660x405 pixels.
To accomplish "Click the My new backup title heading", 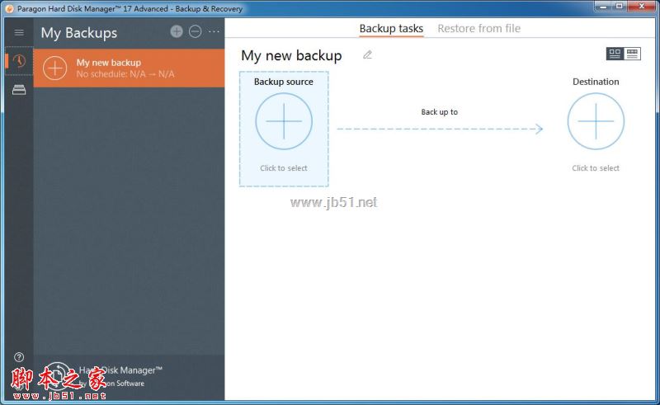I will point(291,55).
